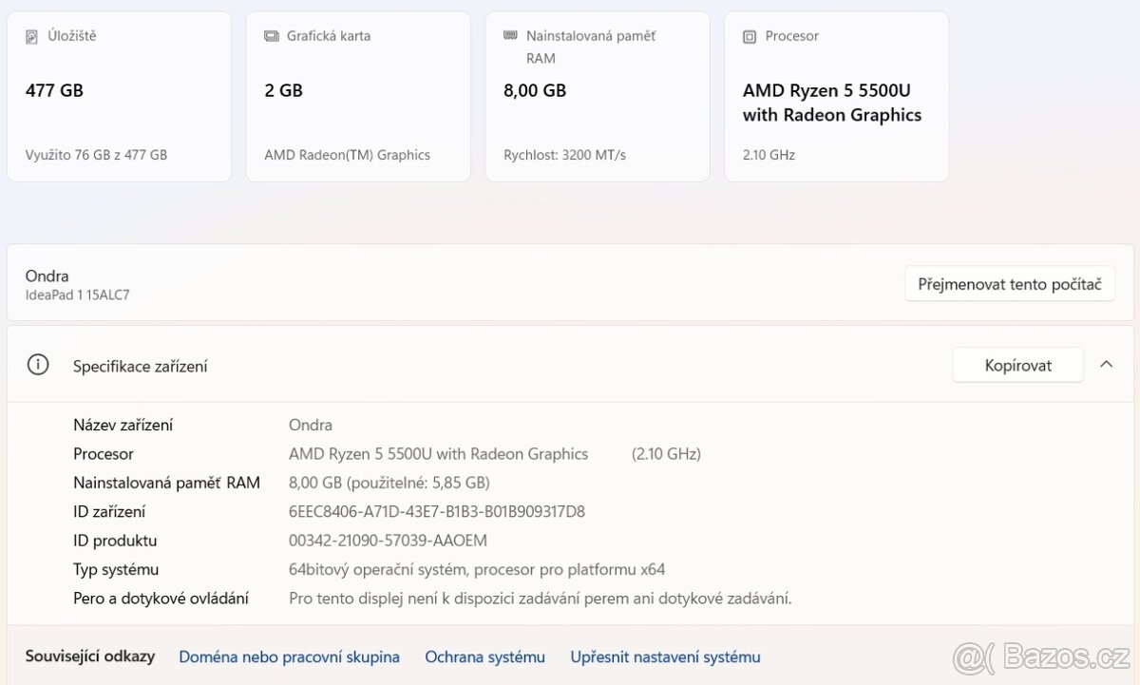Viewport: 1140px width, 685px height.
Task: Click the Typ systému value text
Action: 477,570
